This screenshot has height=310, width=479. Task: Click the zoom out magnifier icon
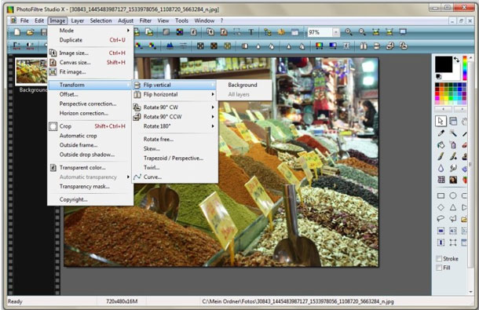coord(362,32)
